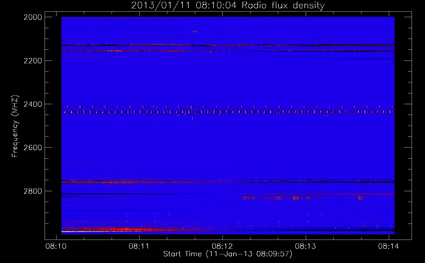This screenshot has height=263, width=425.
Task: Click the 08:10 time tick label
Action: coord(56,246)
